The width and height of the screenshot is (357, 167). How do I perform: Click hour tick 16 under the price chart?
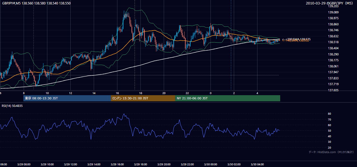tap(117, 93)
